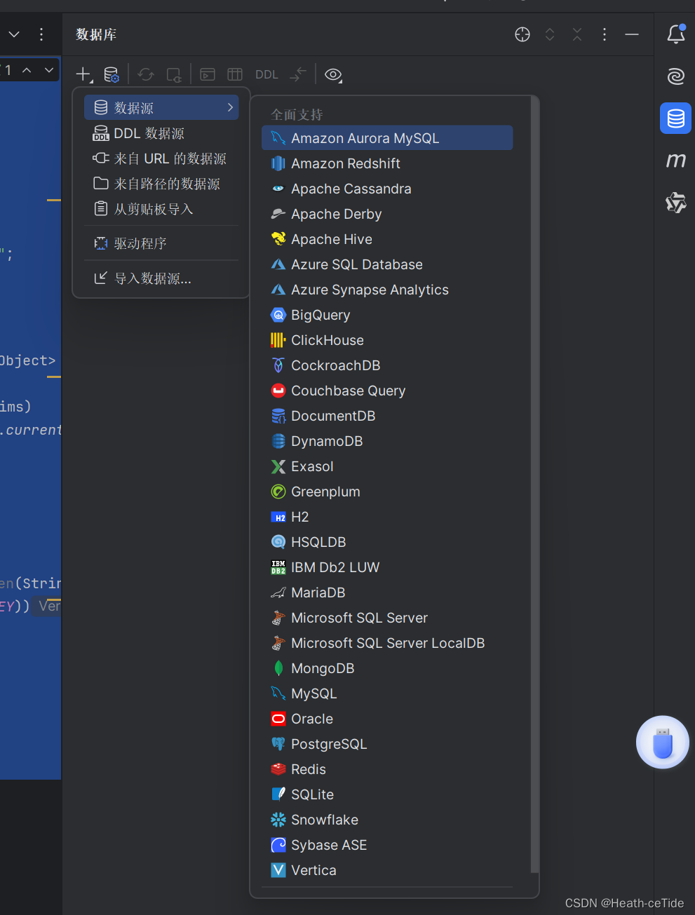Choose SQLite data source
Image resolution: width=695 pixels, height=915 pixels.
[x=387, y=794]
